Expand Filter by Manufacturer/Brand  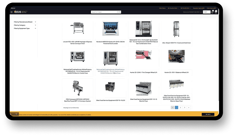tap(25, 22)
